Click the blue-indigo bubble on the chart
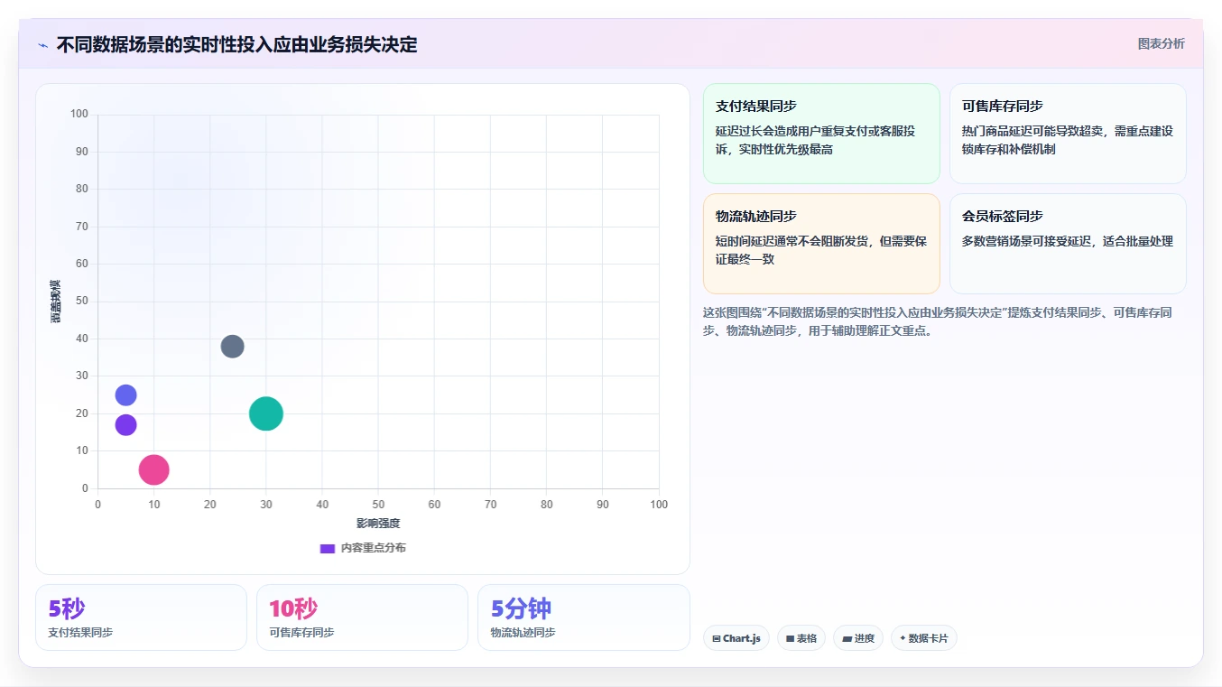 [125, 395]
